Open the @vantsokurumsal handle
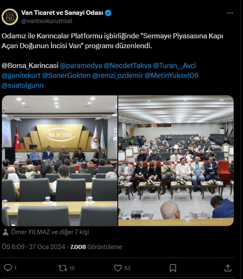 pyautogui.click(x=47, y=21)
